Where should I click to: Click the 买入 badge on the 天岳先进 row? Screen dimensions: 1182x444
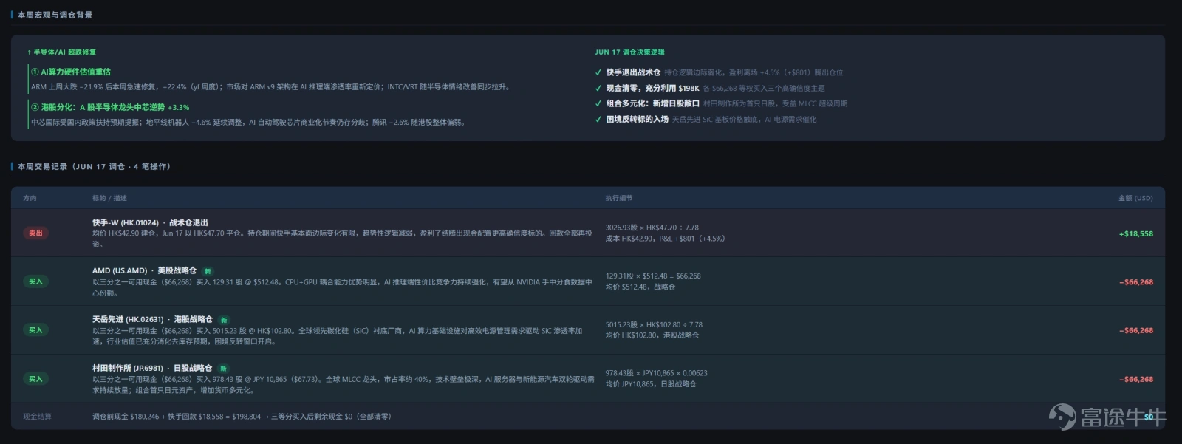(35, 330)
